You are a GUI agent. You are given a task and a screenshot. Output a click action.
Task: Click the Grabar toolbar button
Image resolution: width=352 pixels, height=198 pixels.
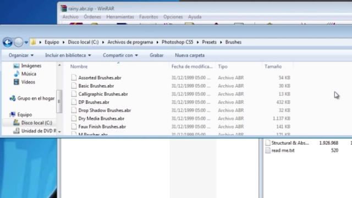[156, 55]
